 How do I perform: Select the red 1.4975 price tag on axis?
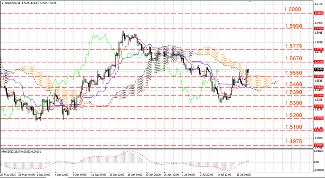coord(318,145)
